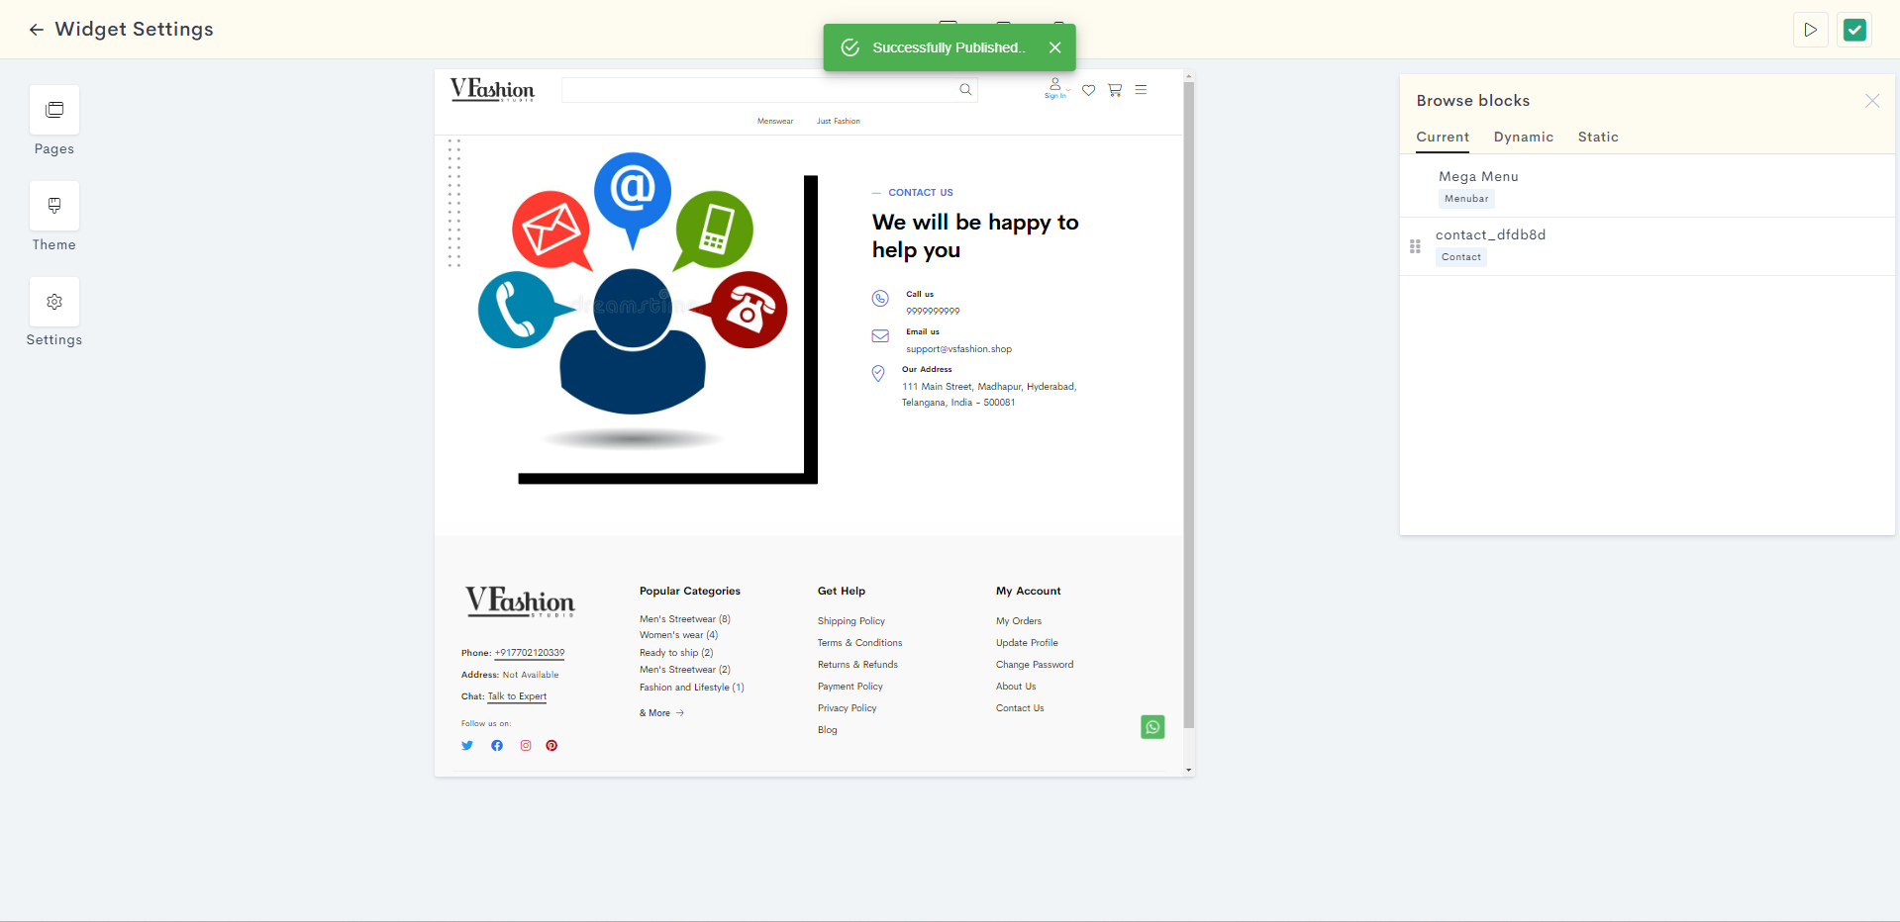Image resolution: width=1900 pixels, height=922 pixels.
Task: Open the Terms & Conditions link
Action: (860, 643)
